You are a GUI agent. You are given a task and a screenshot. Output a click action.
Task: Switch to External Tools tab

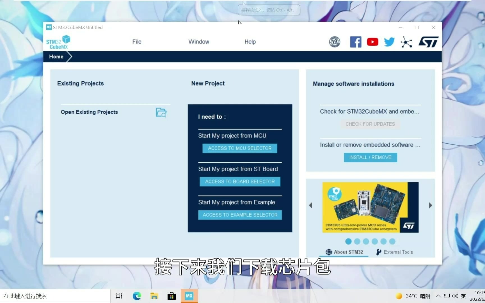[x=394, y=252]
